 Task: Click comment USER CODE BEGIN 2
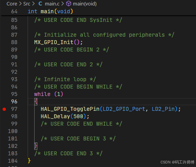pyautogui.click(x=72, y=50)
